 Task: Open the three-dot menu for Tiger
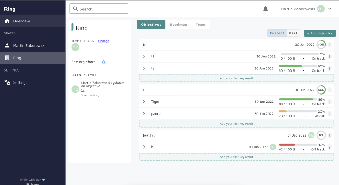[330, 102]
